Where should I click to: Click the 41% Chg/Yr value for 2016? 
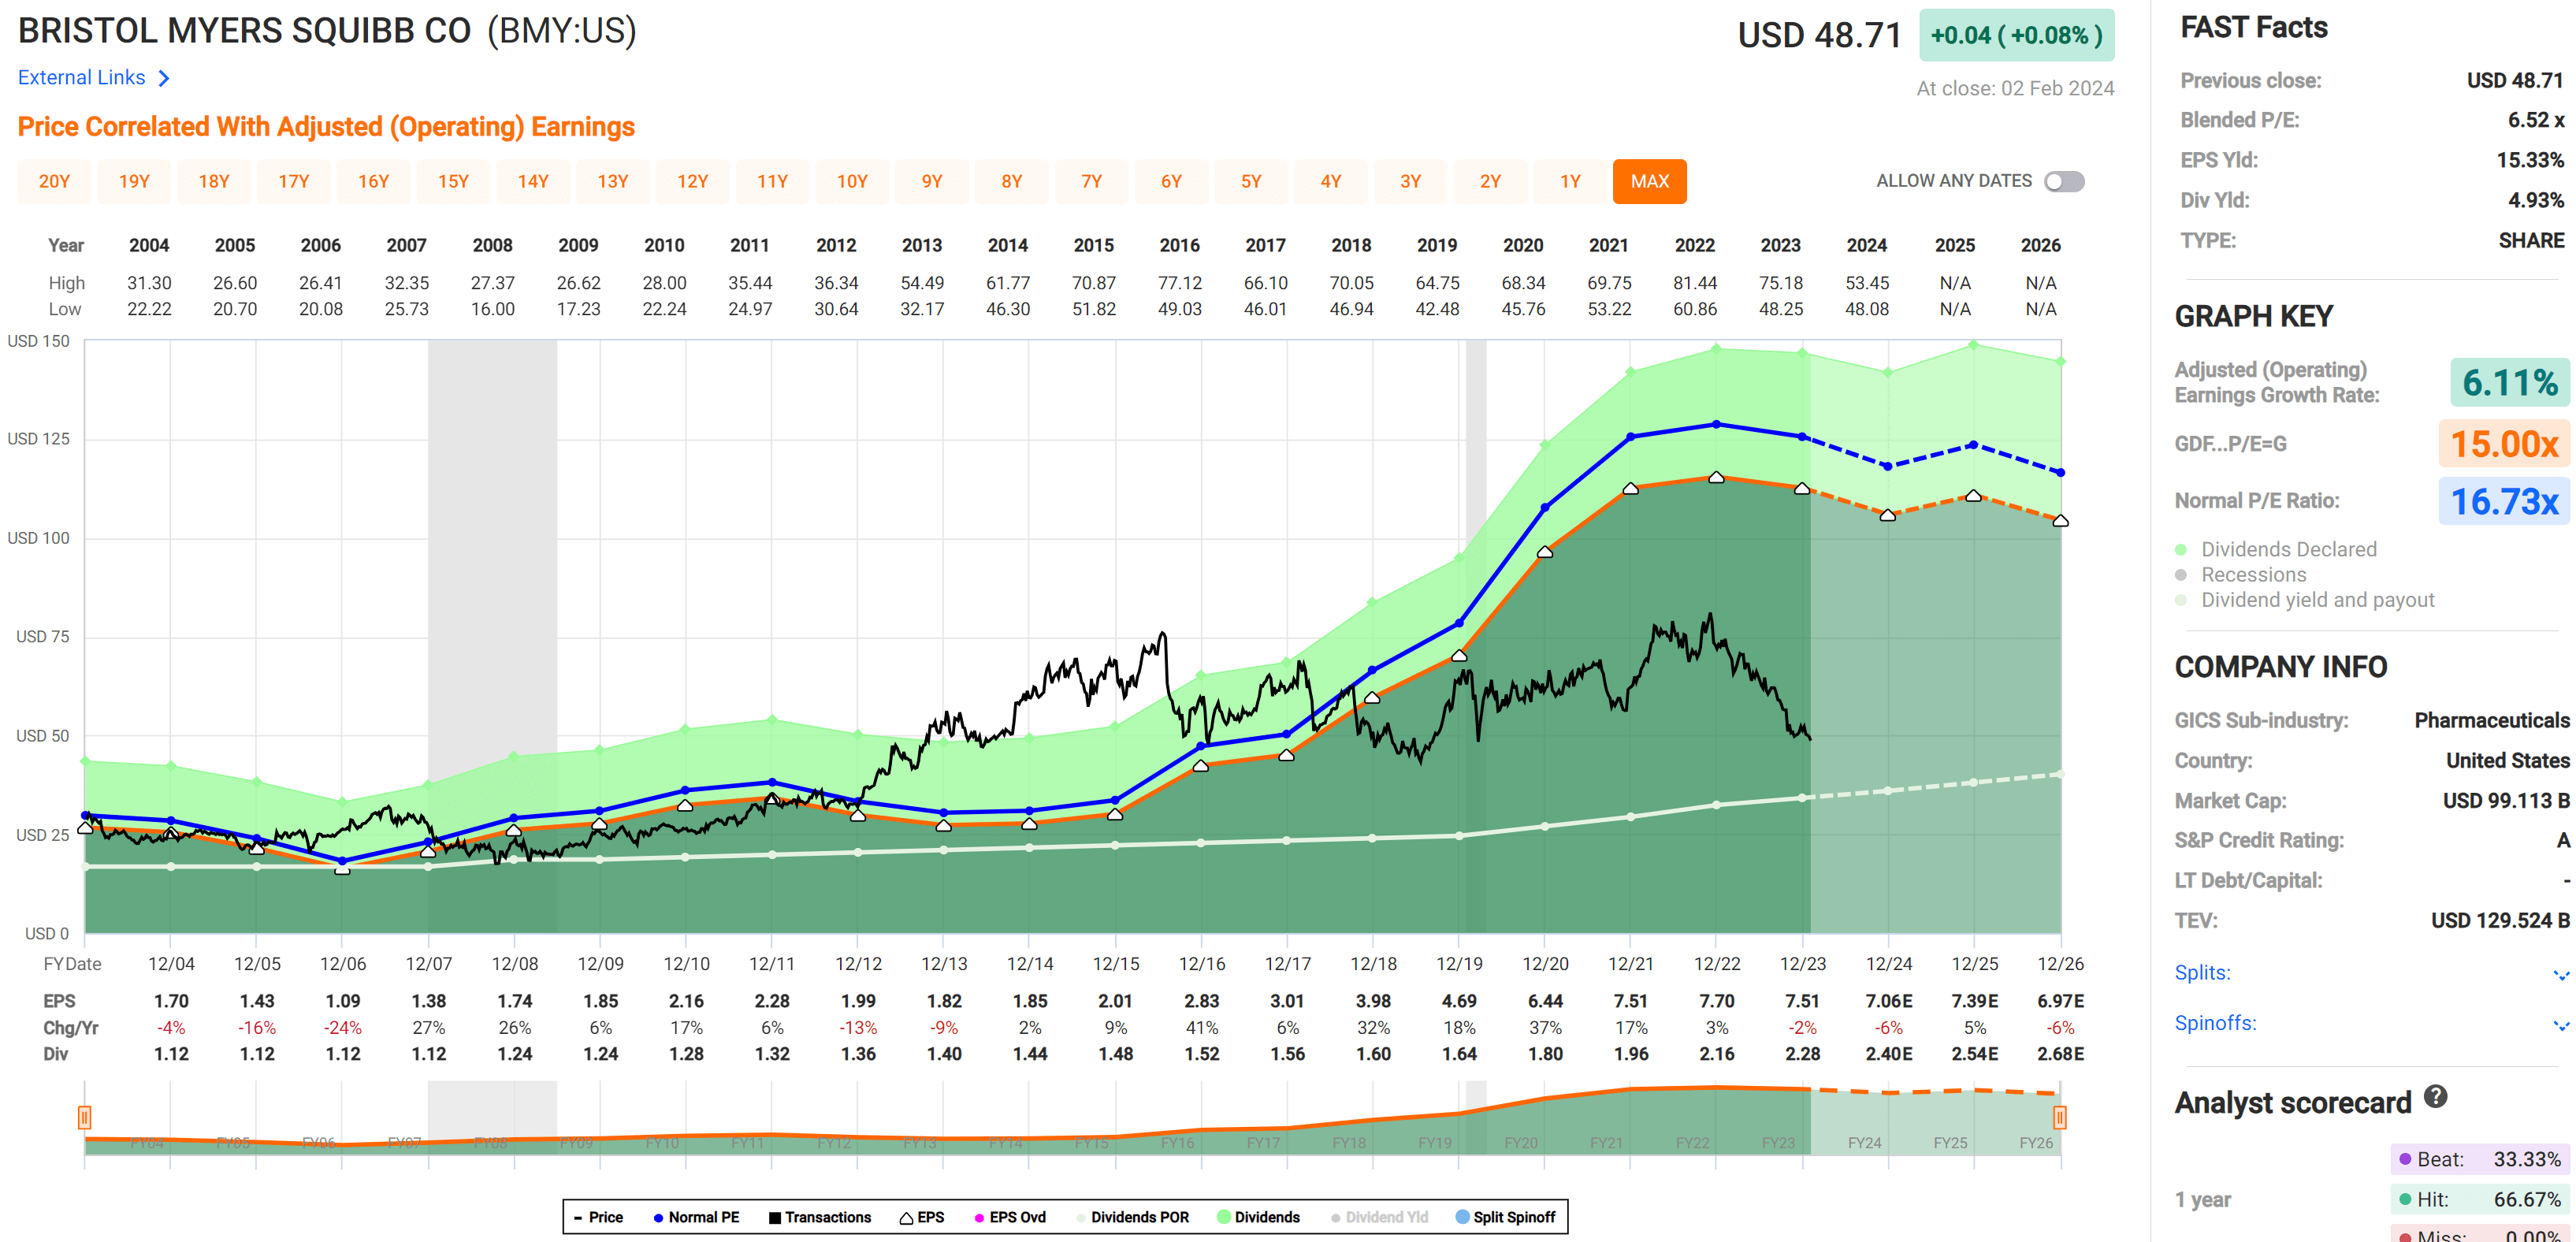1201,1028
